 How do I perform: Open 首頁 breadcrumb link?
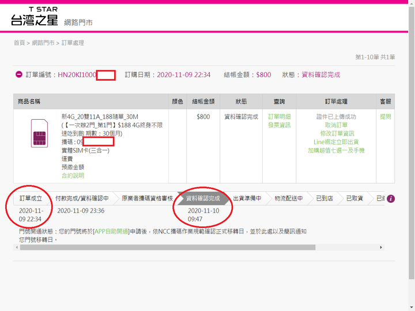coord(20,43)
